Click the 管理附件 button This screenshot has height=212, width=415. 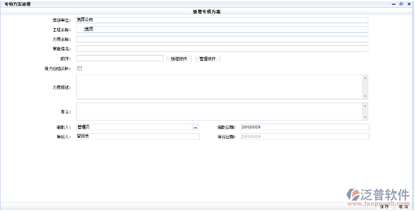pyautogui.click(x=208, y=59)
